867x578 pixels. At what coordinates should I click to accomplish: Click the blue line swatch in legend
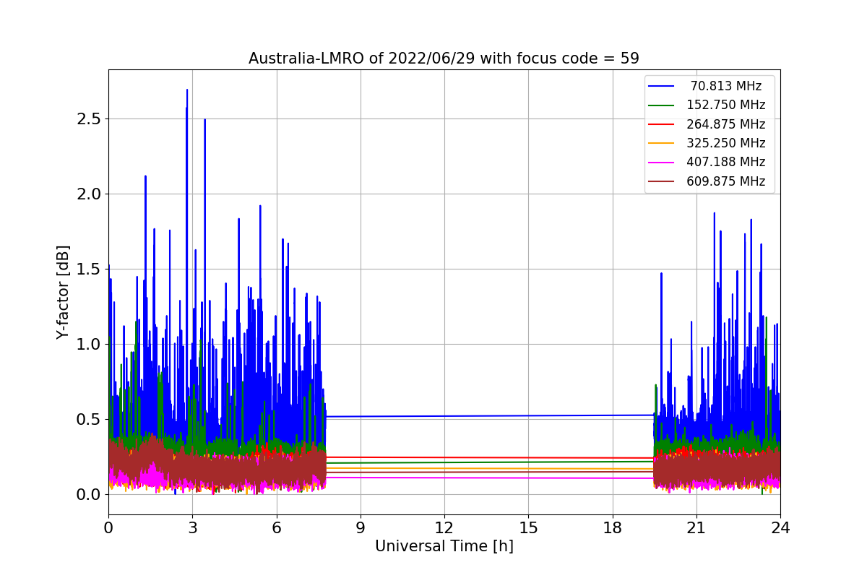coord(662,86)
